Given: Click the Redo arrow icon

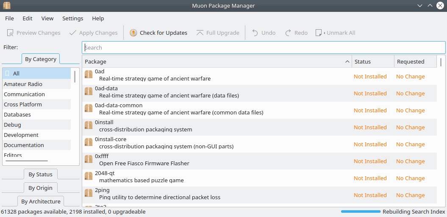Looking at the screenshot, I should click(x=288, y=33).
